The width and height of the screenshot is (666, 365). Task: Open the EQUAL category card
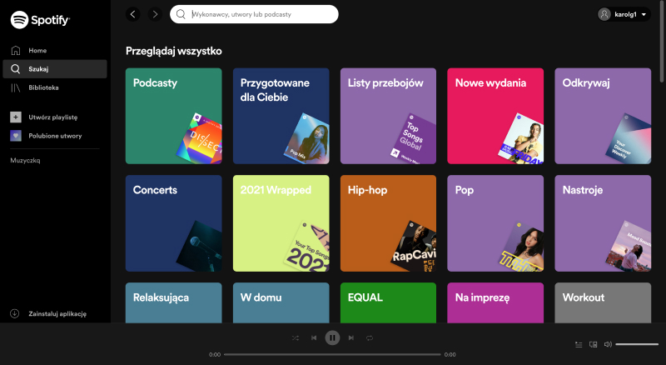coord(388,302)
